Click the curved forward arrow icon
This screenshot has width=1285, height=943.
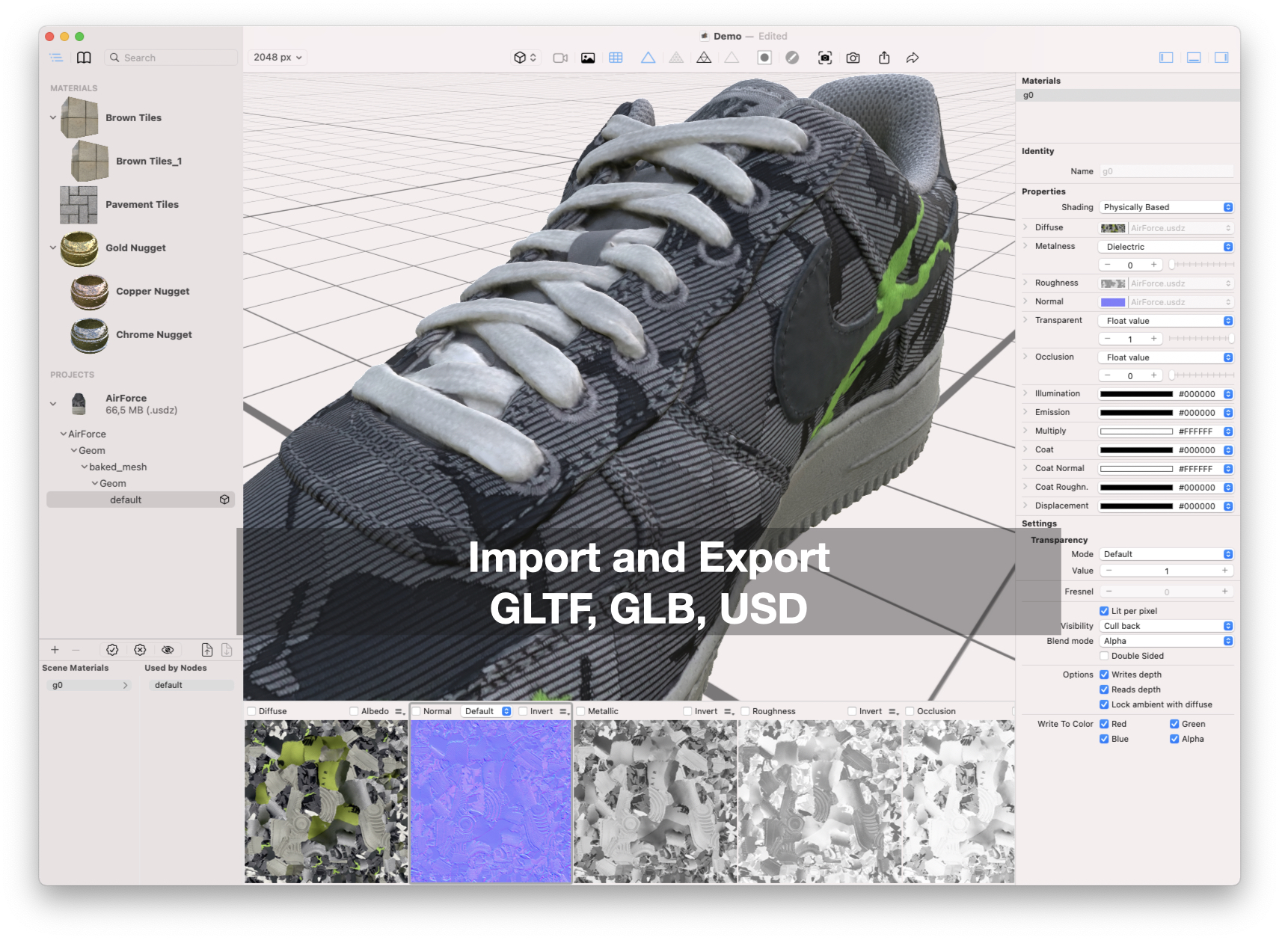point(913,58)
